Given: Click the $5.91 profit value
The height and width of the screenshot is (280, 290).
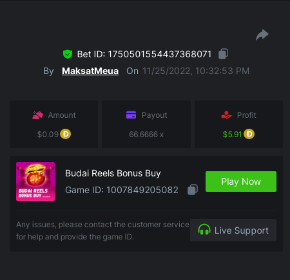Looking at the screenshot, I should [x=232, y=135].
